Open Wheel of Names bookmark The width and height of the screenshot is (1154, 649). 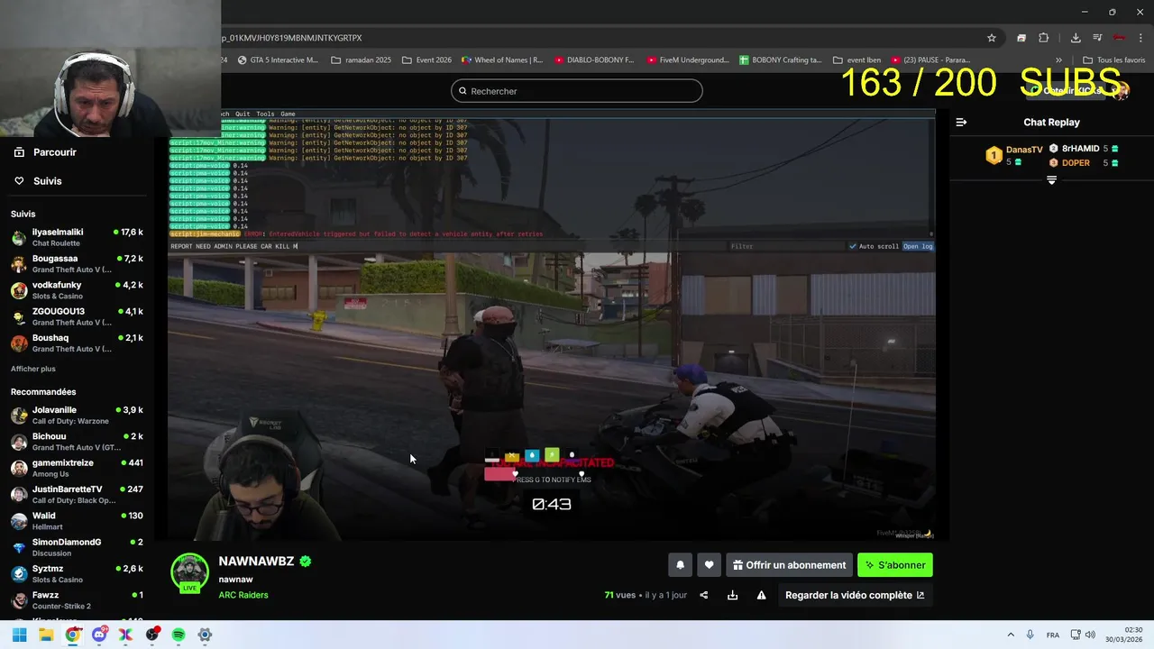click(502, 60)
